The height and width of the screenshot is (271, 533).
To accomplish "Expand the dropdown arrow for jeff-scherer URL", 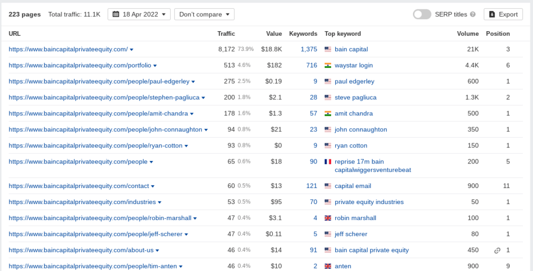I will point(186,234).
